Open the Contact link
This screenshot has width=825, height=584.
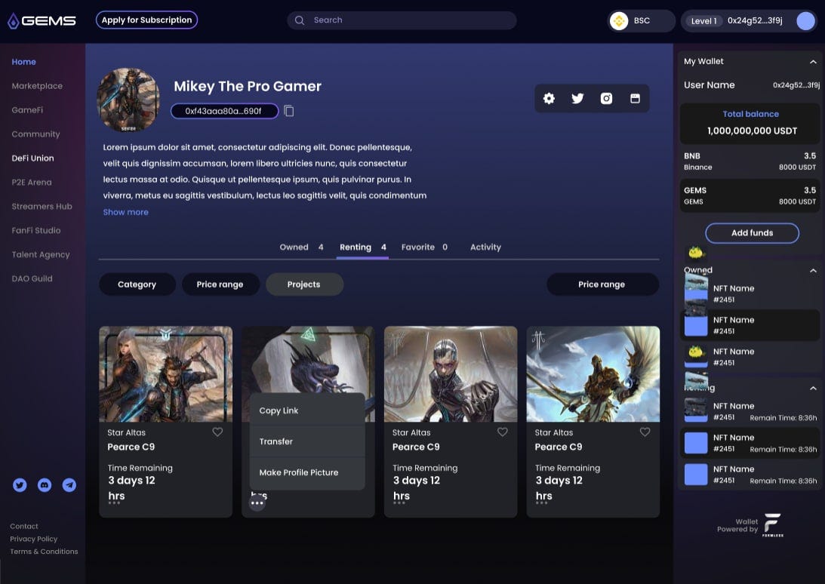(x=24, y=526)
